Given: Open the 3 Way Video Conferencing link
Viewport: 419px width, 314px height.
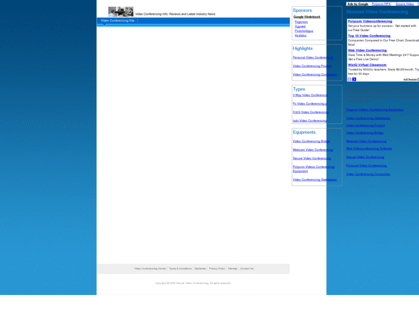Looking at the screenshot, I should click(309, 95).
